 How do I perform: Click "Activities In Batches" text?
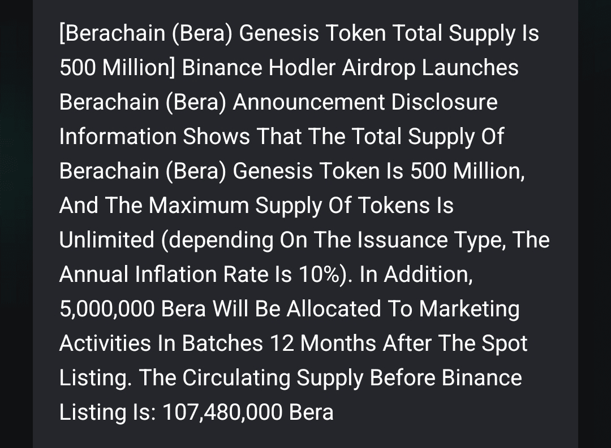(161, 343)
